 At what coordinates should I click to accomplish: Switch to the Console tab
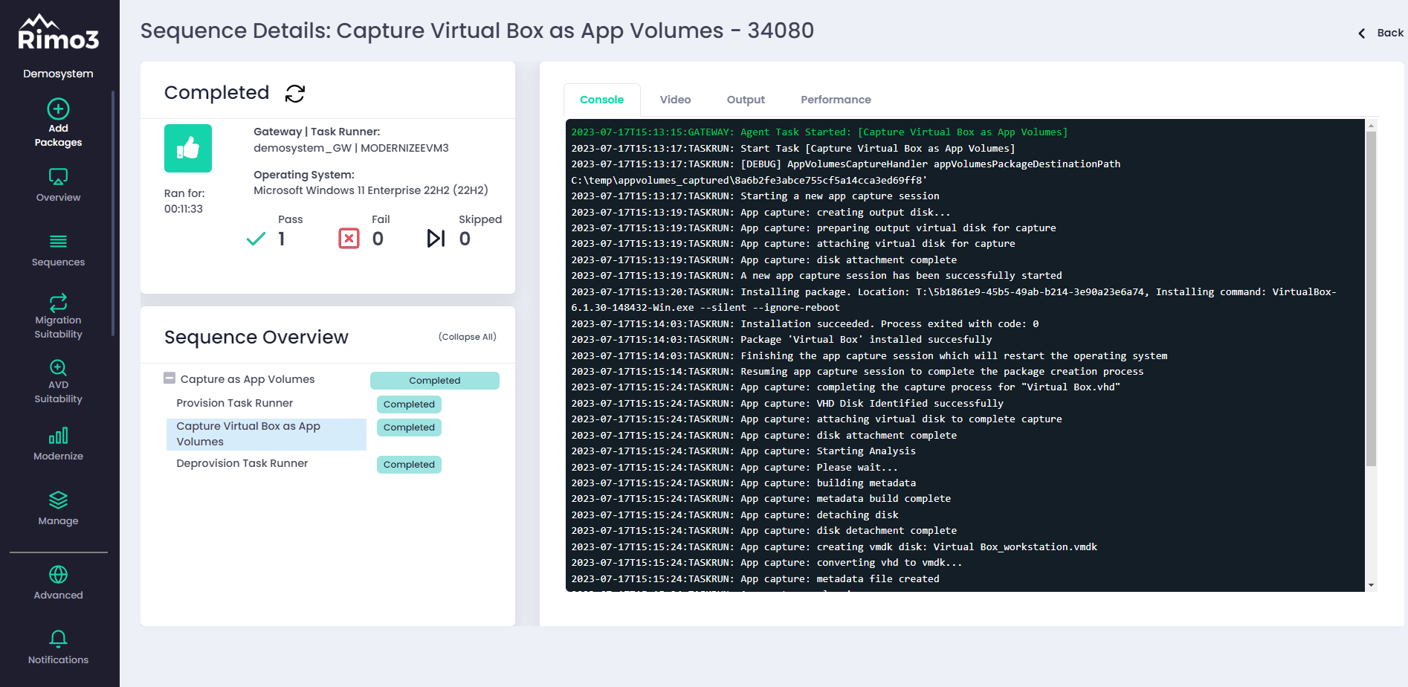tap(601, 100)
